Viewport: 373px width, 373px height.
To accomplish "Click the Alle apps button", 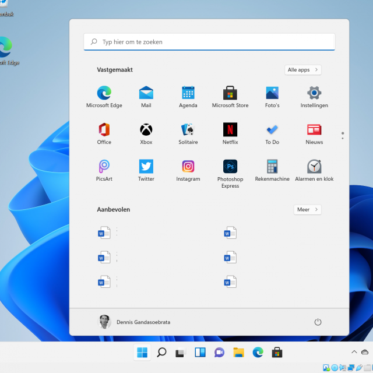I will (x=303, y=70).
